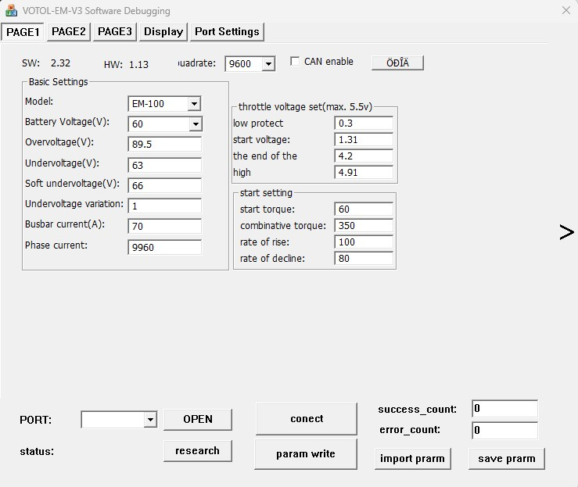The width and height of the screenshot is (578, 487).
Task: Go to the Port Settings tab
Action: point(227,31)
